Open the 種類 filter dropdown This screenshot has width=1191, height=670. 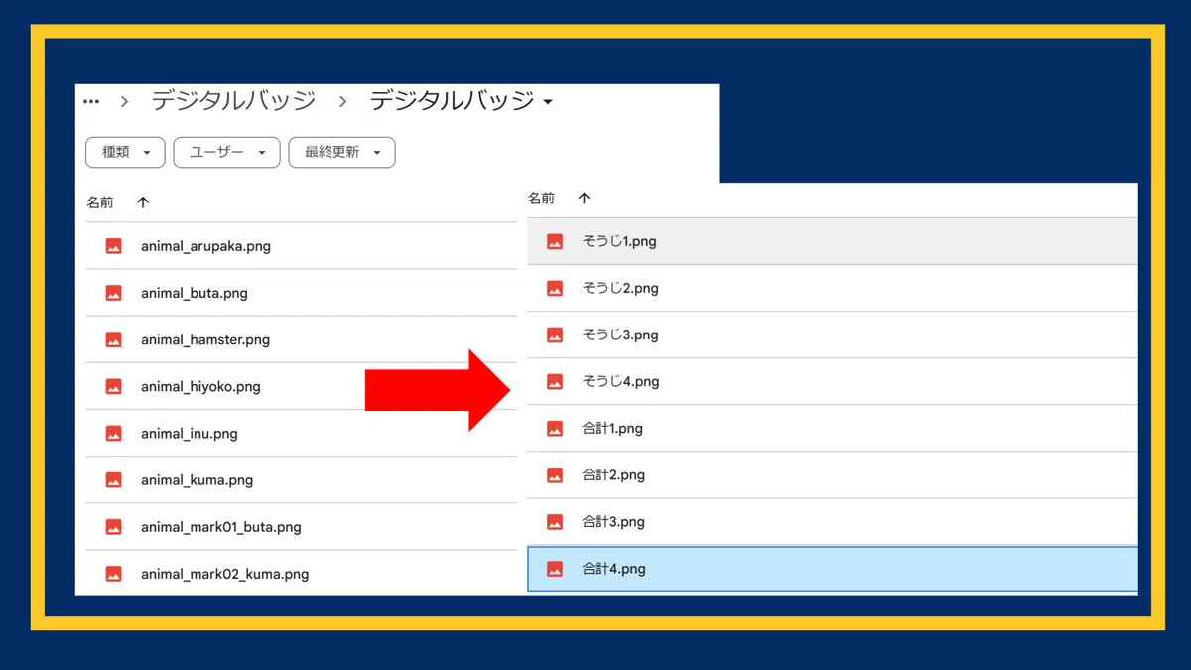125,152
